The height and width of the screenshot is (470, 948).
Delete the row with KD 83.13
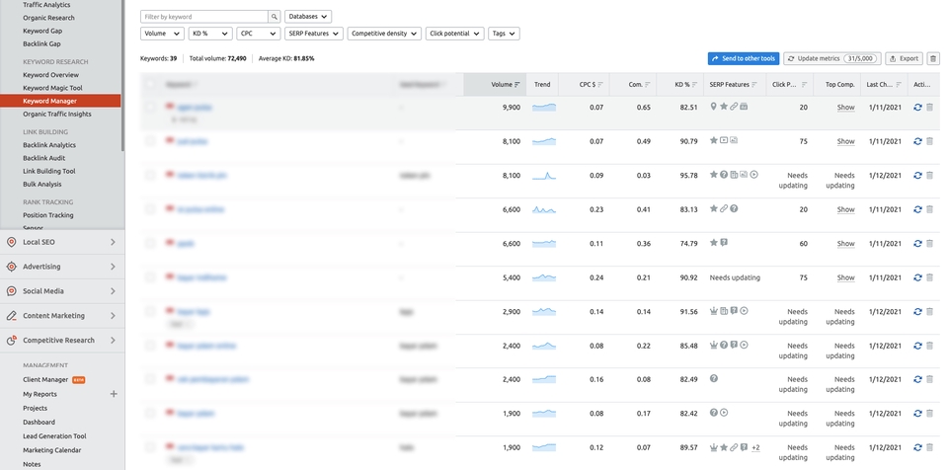(930, 209)
